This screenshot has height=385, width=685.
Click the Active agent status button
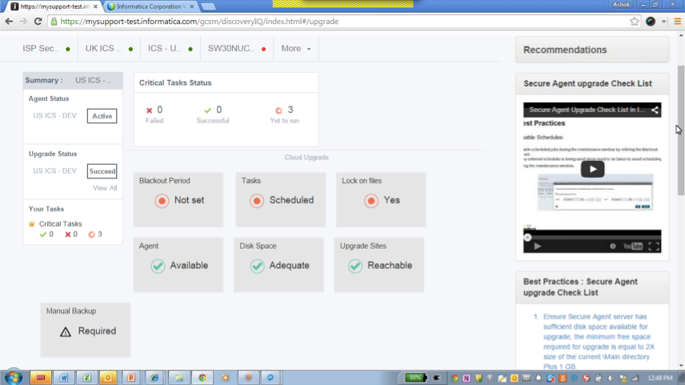(x=102, y=116)
